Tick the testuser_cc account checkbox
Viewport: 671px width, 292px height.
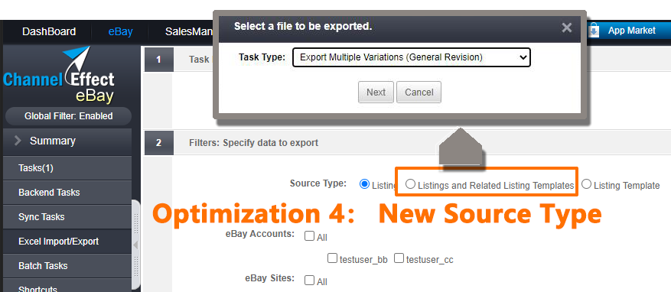click(x=399, y=258)
